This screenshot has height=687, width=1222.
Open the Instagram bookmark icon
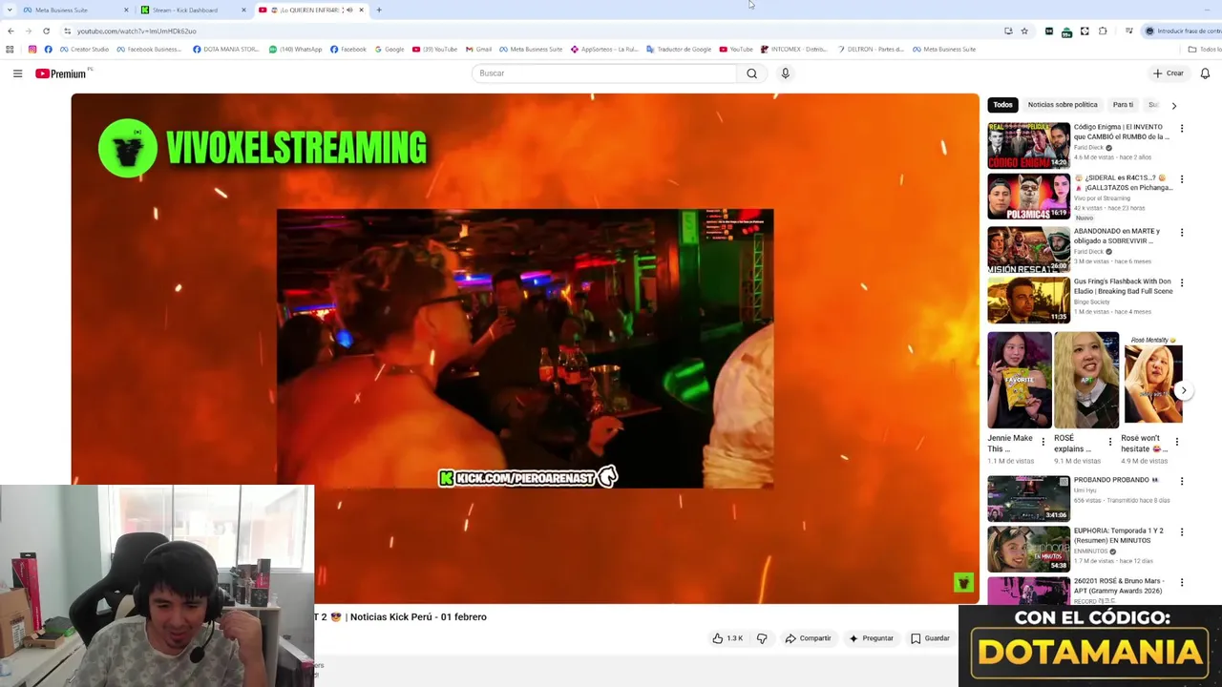[32, 49]
